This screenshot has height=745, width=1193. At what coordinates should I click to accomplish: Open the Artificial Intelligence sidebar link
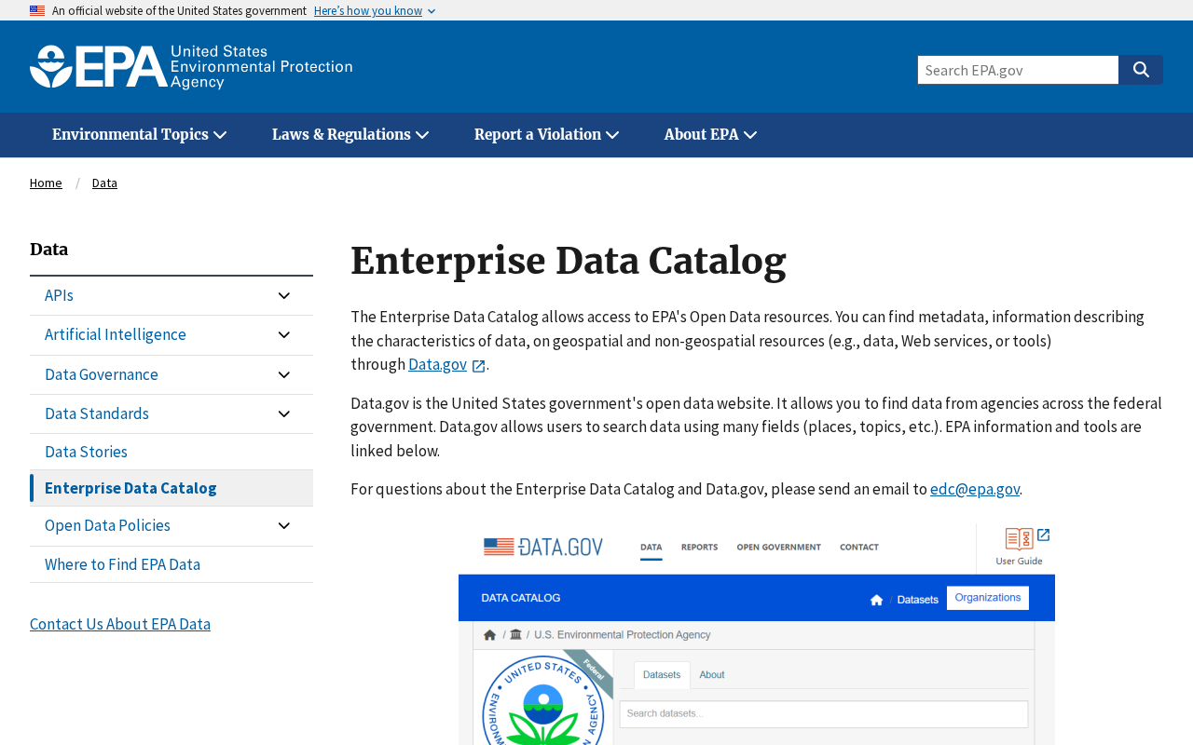pyautogui.click(x=116, y=334)
